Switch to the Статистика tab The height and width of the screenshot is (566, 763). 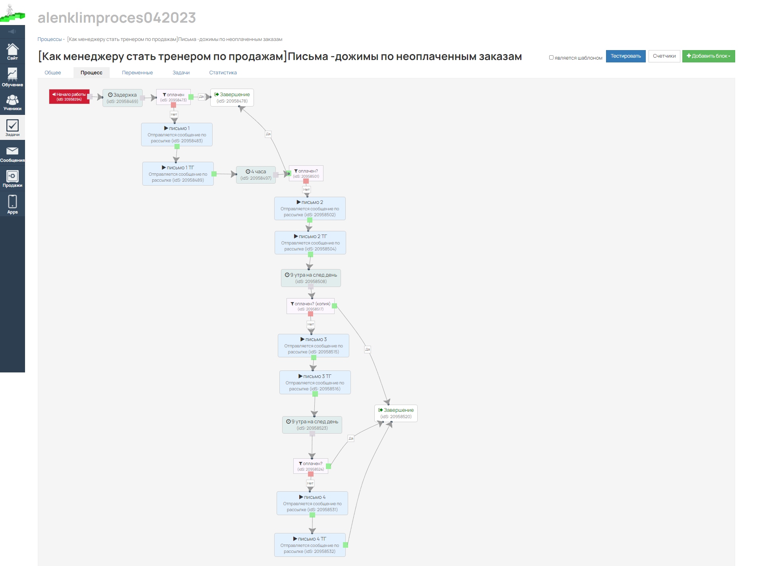[223, 73]
